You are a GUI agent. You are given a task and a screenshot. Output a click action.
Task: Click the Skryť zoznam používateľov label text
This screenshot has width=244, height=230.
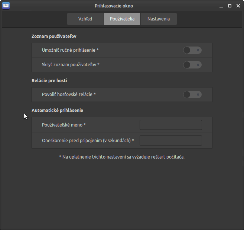pyautogui.click(x=71, y=65)
